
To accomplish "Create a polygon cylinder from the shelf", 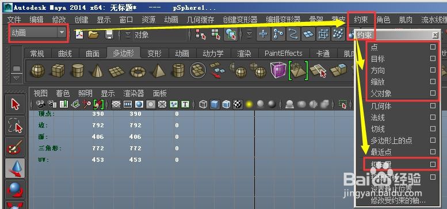I will [78, 71].
